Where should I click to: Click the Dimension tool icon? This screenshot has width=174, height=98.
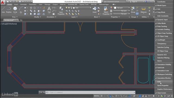[54, 8]
